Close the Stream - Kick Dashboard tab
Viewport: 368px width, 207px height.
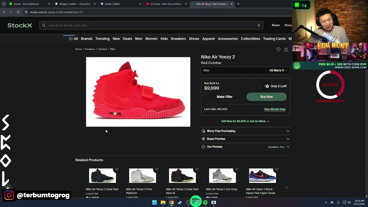pyautogui.click(x=49, y=4)
